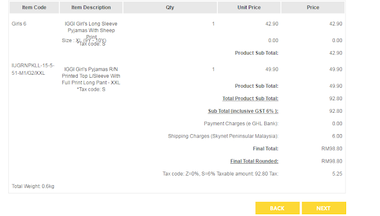
Task: Click the Final Total Rounded label
Action: 254,161
